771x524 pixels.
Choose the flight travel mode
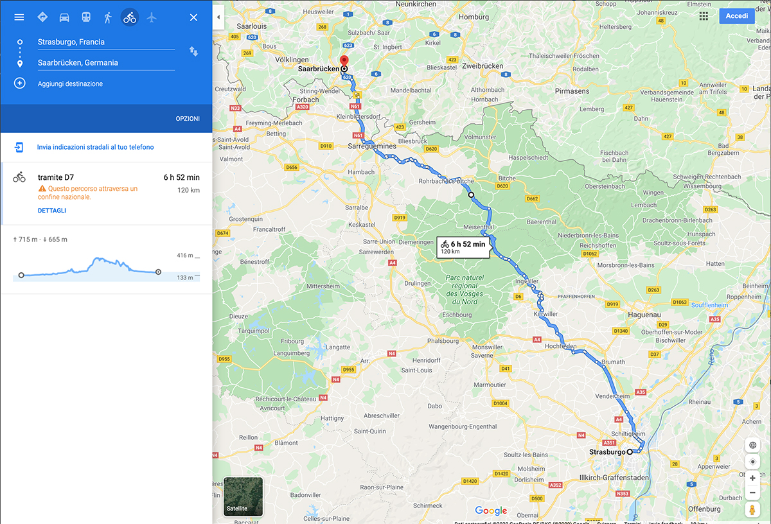[152, 17]
